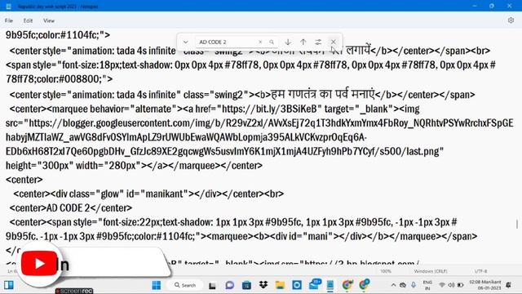522x294 pixels.
Task: Open the Windows Start menu
Action: tap(156, 285)
